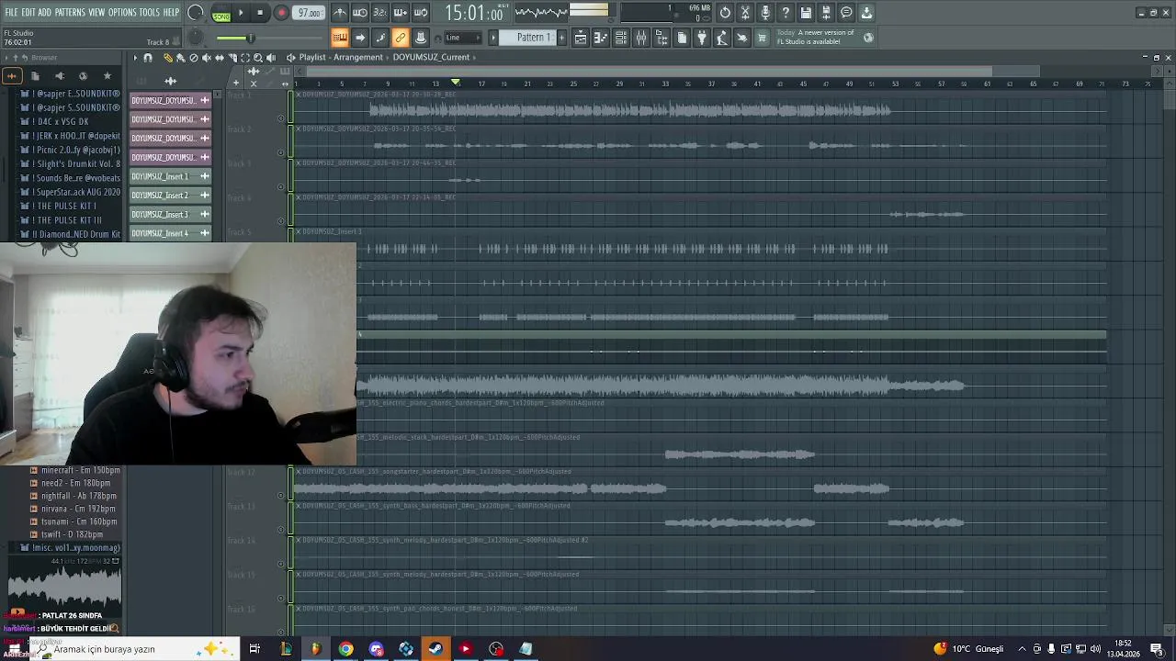Open the Browser view icon
The width and height of the screenshot is (1176, 661).
661,38
